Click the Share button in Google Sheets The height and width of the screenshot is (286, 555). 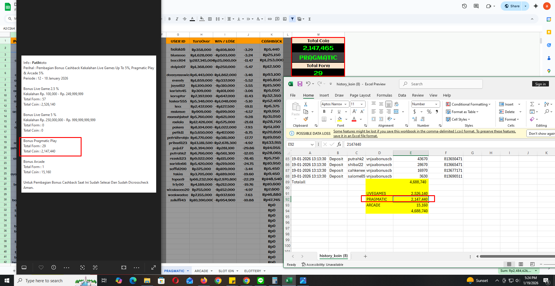512,6
